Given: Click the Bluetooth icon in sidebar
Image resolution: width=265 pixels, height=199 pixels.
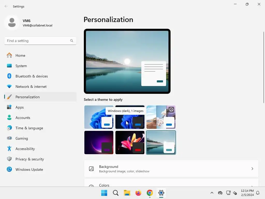Looking at the screenshot, I should coord(9,76).
